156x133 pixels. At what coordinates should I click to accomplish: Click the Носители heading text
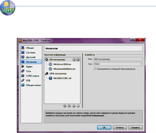[x=52, y=48]
